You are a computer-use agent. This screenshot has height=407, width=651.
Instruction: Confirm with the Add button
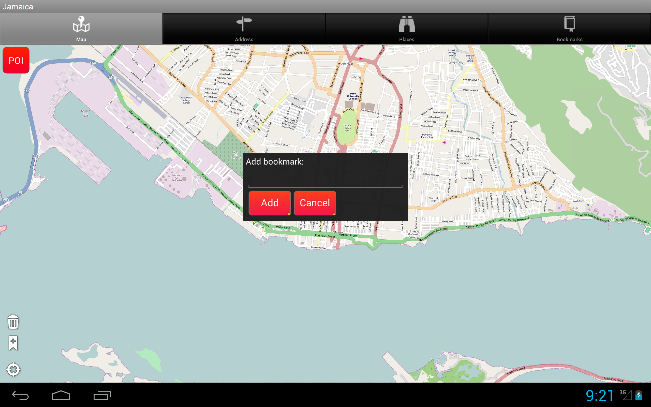(x=270, y=203)
